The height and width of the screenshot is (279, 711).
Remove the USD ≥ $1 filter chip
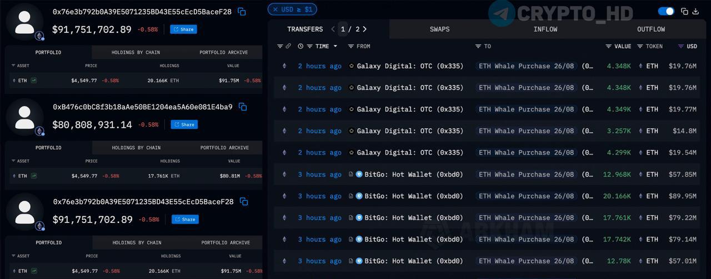click(x=275, y=9)
